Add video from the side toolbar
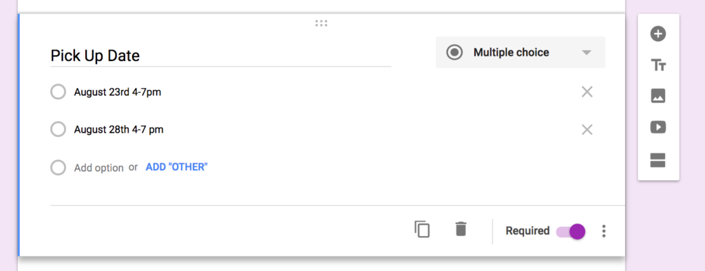Image resolution: width=705 pixels, height=271 pixels. point(658,127)
